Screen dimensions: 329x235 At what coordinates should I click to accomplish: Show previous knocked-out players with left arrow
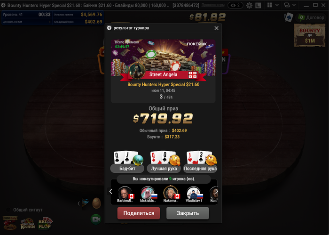[x=110, y=191]
